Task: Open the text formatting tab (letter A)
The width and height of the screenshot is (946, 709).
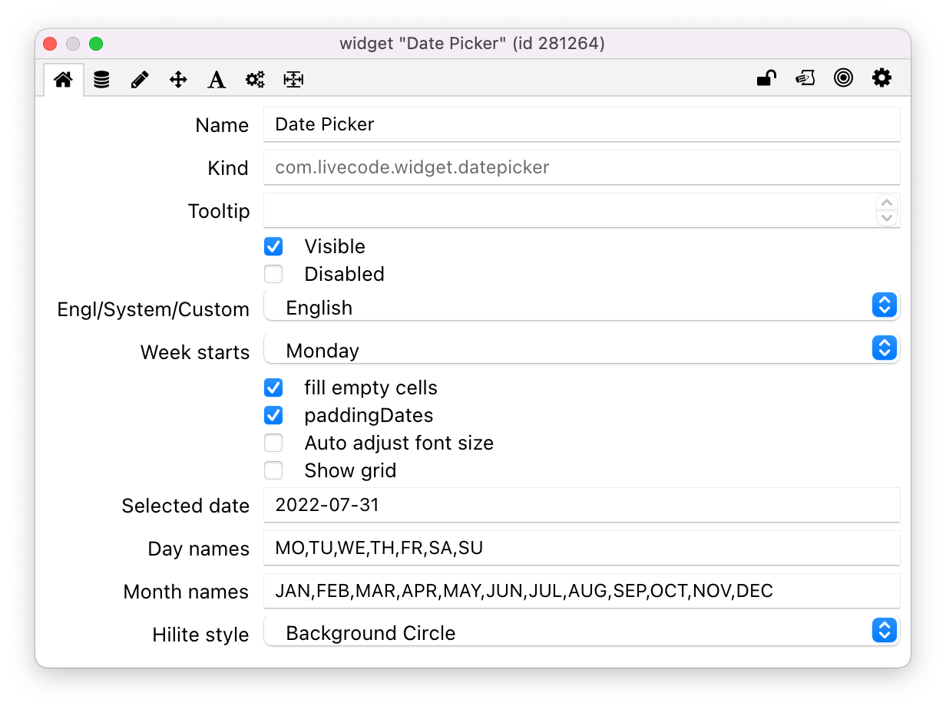Action: (x=217, y=79)
